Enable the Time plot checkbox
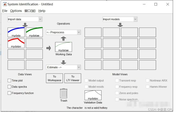Image resolution: width=176 pixels, height=113 pixels. pos(9,80)
